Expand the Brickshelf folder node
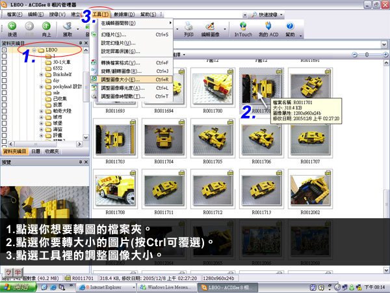This screenshot has height=293, width=390. (x=42, y=74)
